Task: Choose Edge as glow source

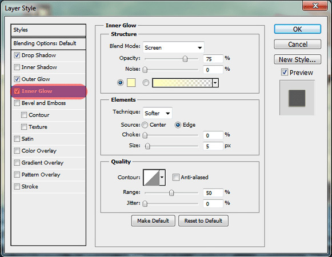Action: coord(178,125)
